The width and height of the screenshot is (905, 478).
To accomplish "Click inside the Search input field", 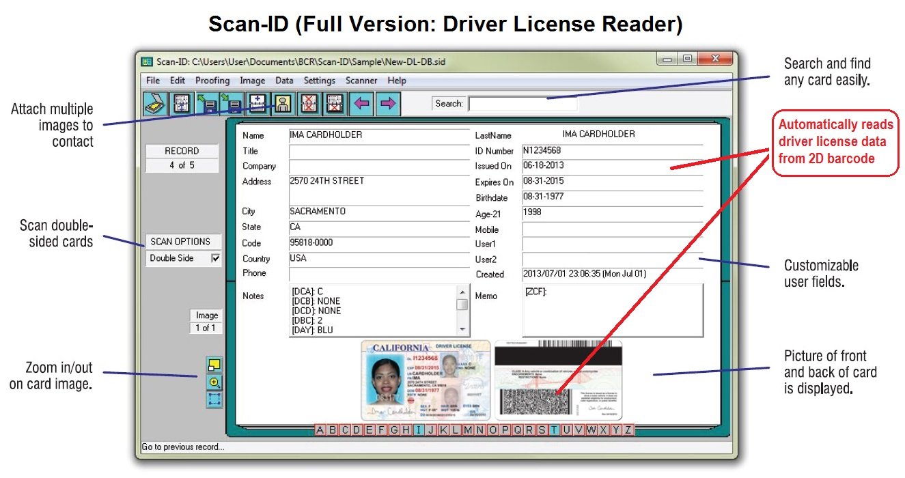I will click(523, 104).
